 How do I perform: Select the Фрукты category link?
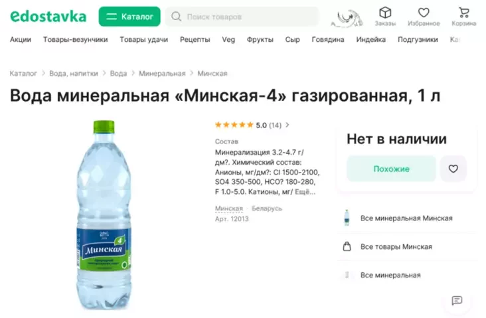click(x=260, y=40)
